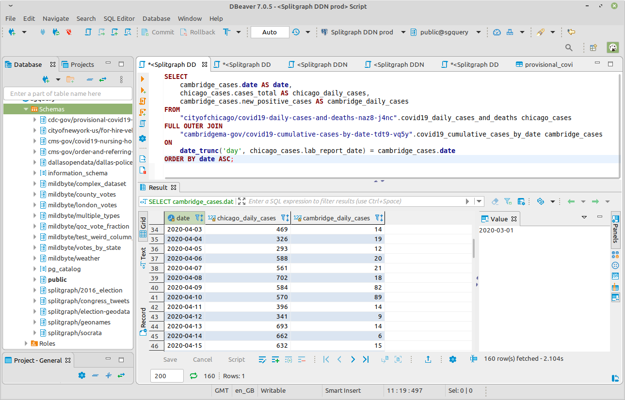Remove the applied result filter with the eraser icon

click(495, 201)
